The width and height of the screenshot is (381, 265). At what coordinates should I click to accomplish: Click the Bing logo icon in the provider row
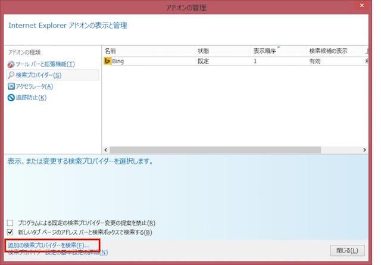click(107, 61)
